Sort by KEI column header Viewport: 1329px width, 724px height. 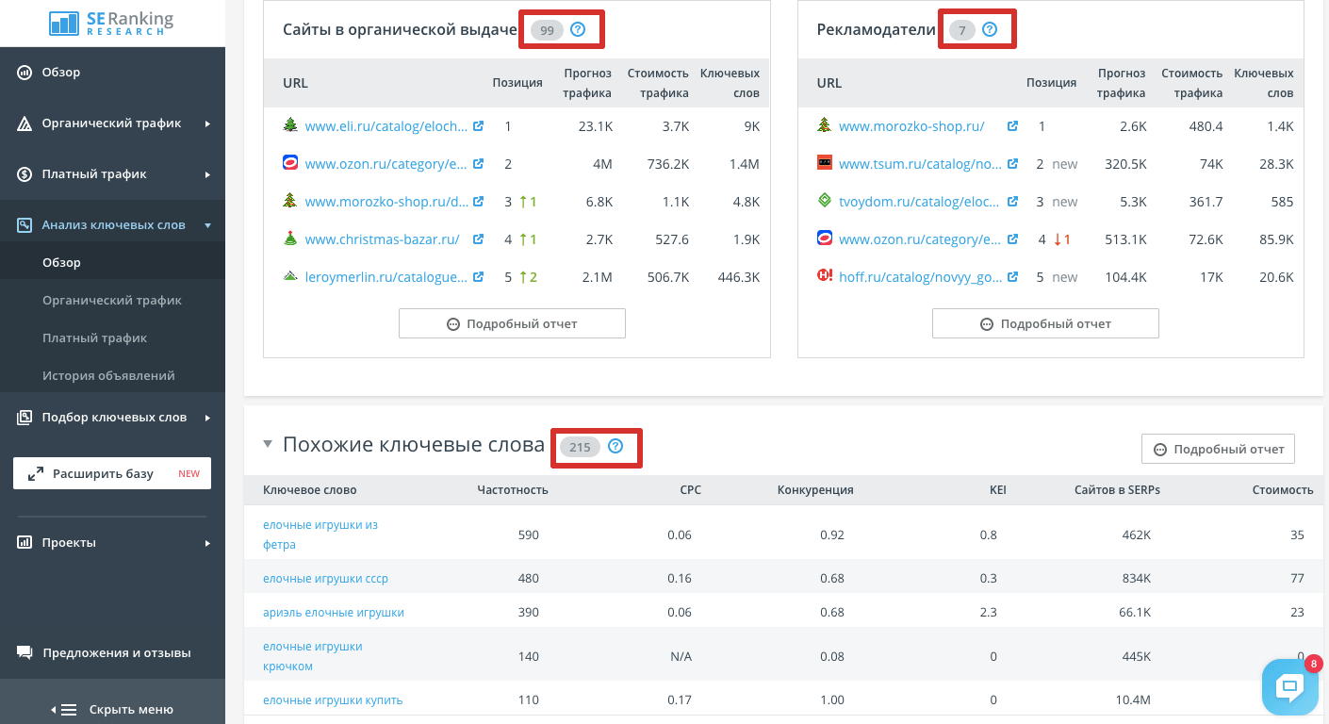997,490
